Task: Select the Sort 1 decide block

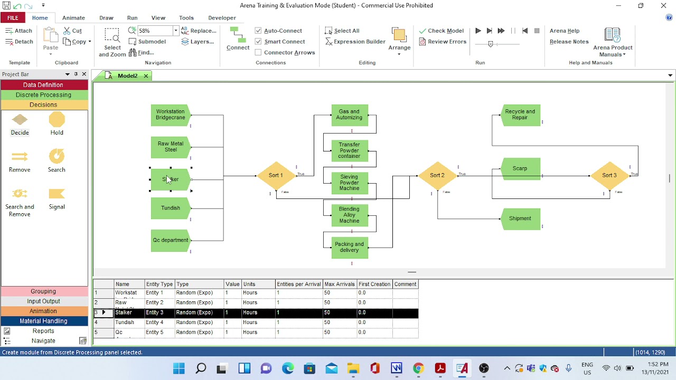Action: pyautogui.click(x=276, y=175)
